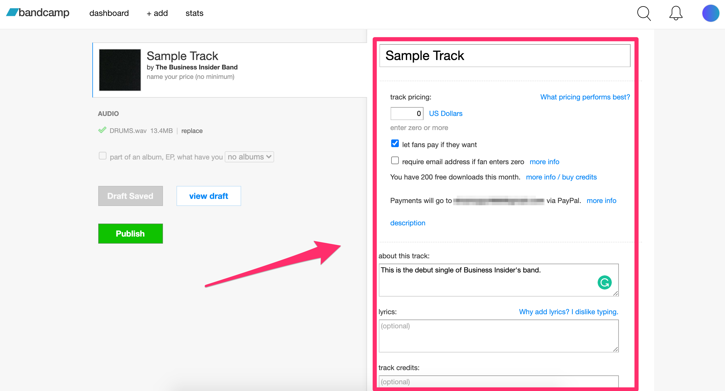This screenshot has width=725, height=391.
Task: Open the profile avatar menu
Action: [711, 13]
